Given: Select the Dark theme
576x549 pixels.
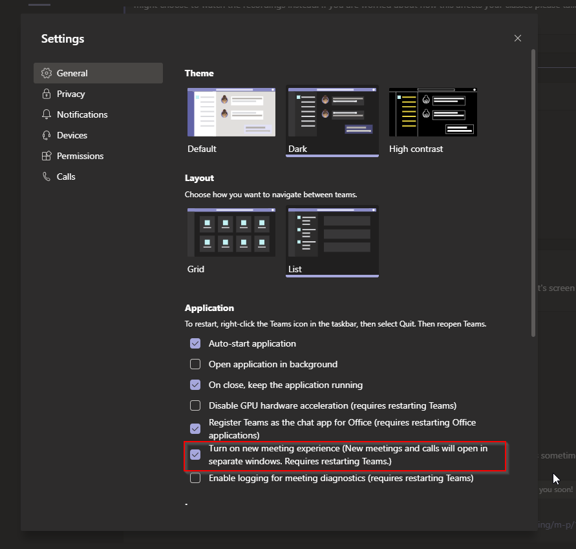Looking at the screenshot, I should [x=332, y=111].
